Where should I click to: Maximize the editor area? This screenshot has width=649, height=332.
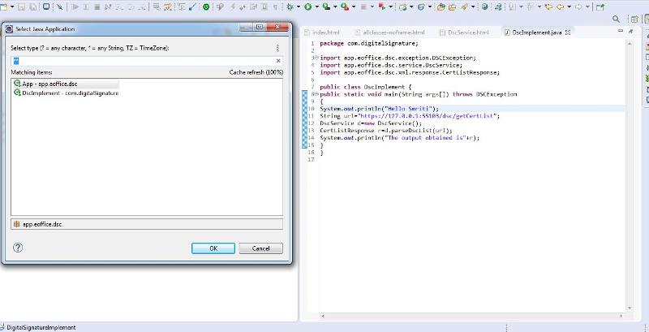[x=631, y=31]
